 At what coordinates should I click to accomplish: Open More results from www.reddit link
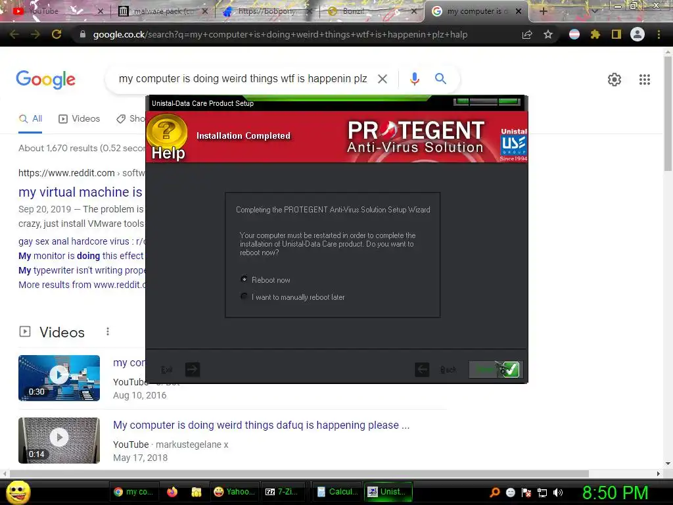coord(82,285)
